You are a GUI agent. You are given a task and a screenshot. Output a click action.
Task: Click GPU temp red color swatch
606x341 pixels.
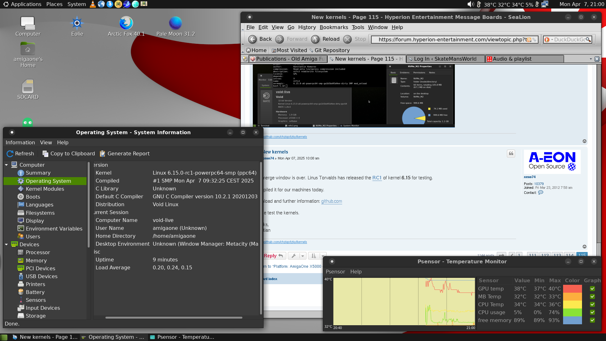pyautogui.click(x=572, y=289)
